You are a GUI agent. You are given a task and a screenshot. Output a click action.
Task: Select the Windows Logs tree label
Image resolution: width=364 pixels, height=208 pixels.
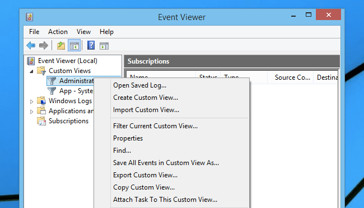click(x=70, y=101)
